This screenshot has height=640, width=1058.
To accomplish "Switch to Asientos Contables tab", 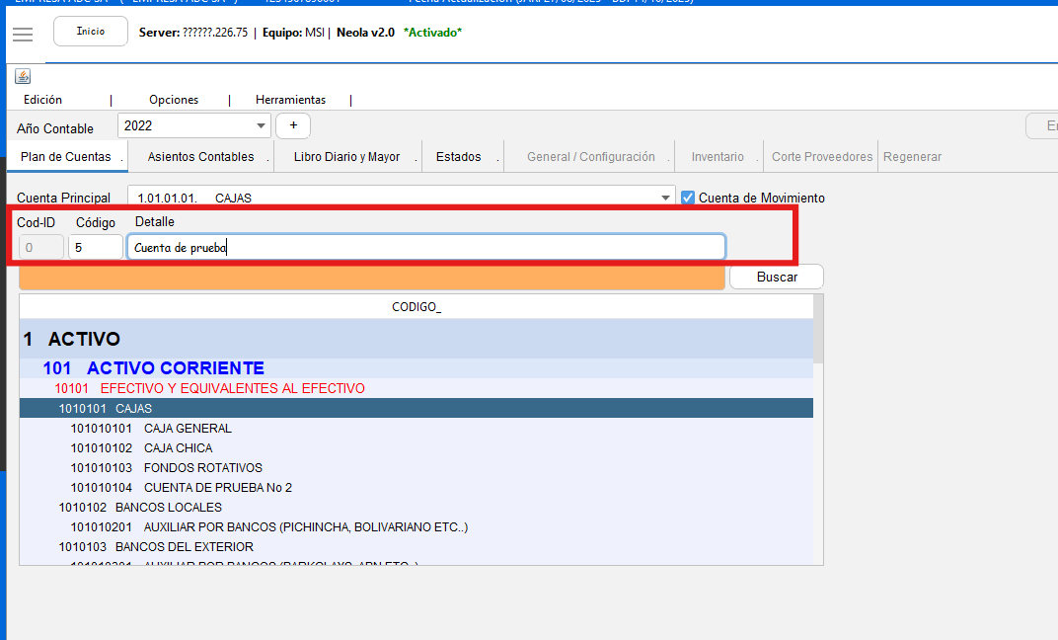I will 200,157.
